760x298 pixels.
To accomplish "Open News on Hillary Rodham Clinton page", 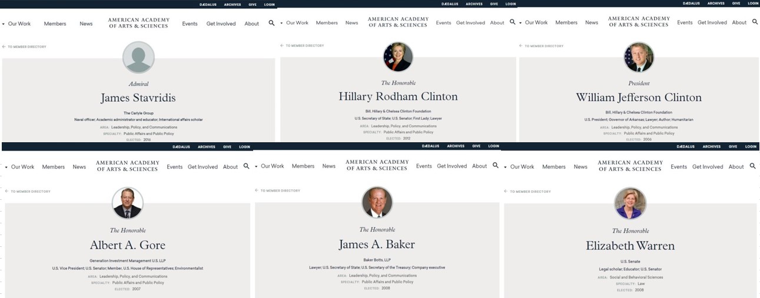I will (x=352, y=23).
